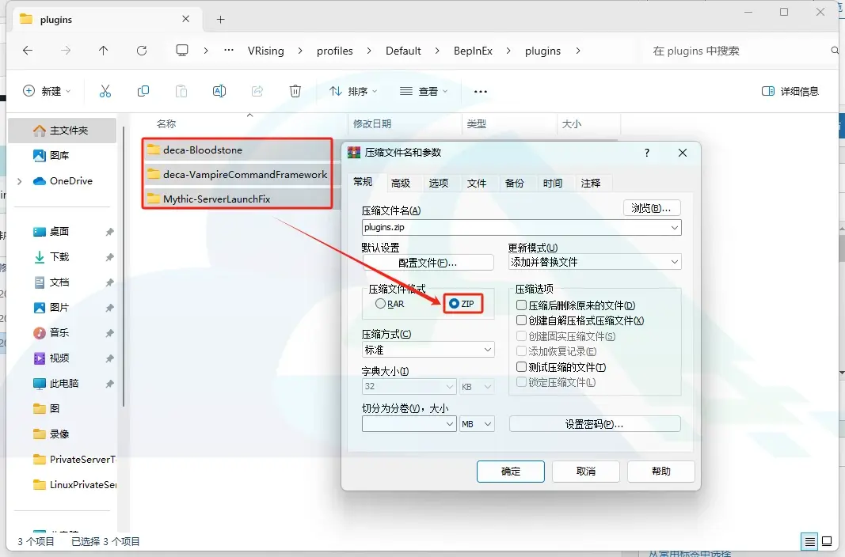Image resolution: width=845 pixels, height=557 pixels.
Task: Switch to the 选项 tab
Action: click(438, 184)
